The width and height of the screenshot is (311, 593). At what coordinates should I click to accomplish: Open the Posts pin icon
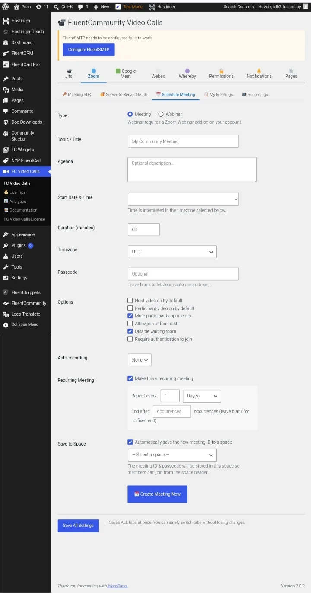[x=6, y=79]
